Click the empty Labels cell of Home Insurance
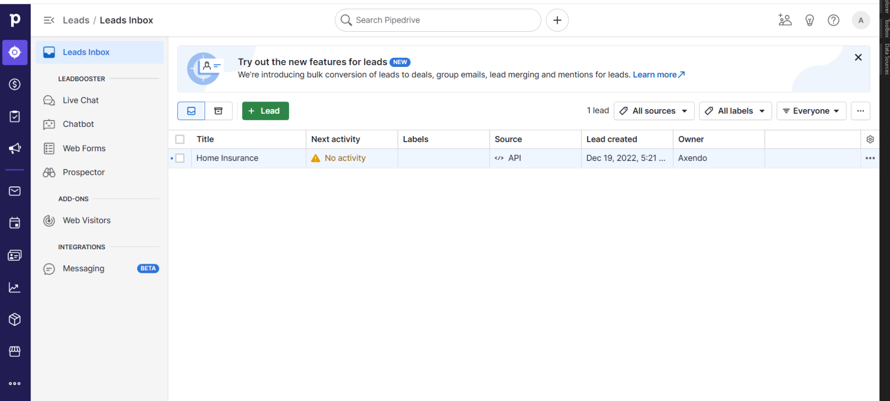This screenshot has height=401, width=890. pos(444,158)
